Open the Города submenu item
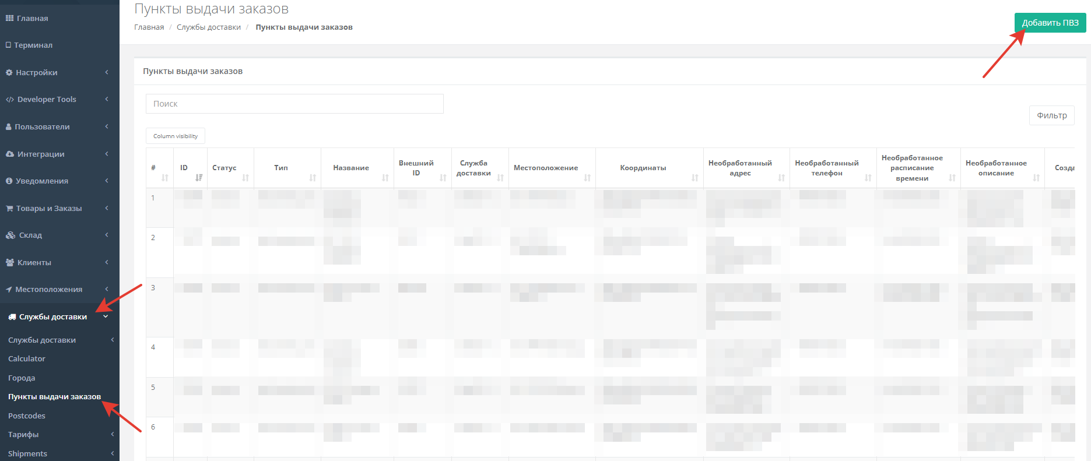Image resolution: width=1091 pixels, height=461 pixels. 22,378
